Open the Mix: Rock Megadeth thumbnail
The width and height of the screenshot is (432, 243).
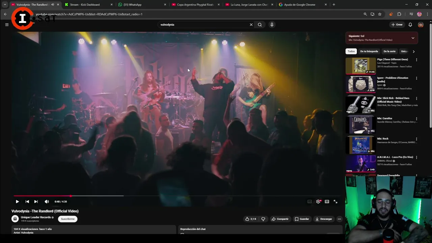(x=360, y=145)
